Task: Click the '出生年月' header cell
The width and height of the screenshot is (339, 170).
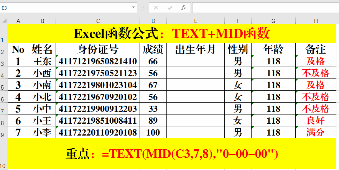Action: 196,49
